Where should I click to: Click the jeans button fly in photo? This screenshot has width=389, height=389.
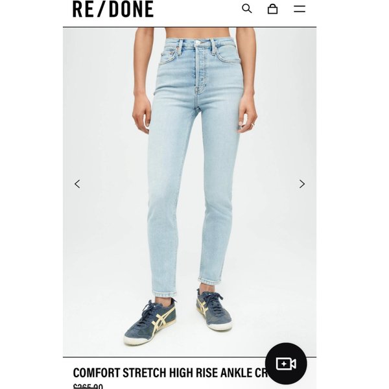click(x=198, y=67)
